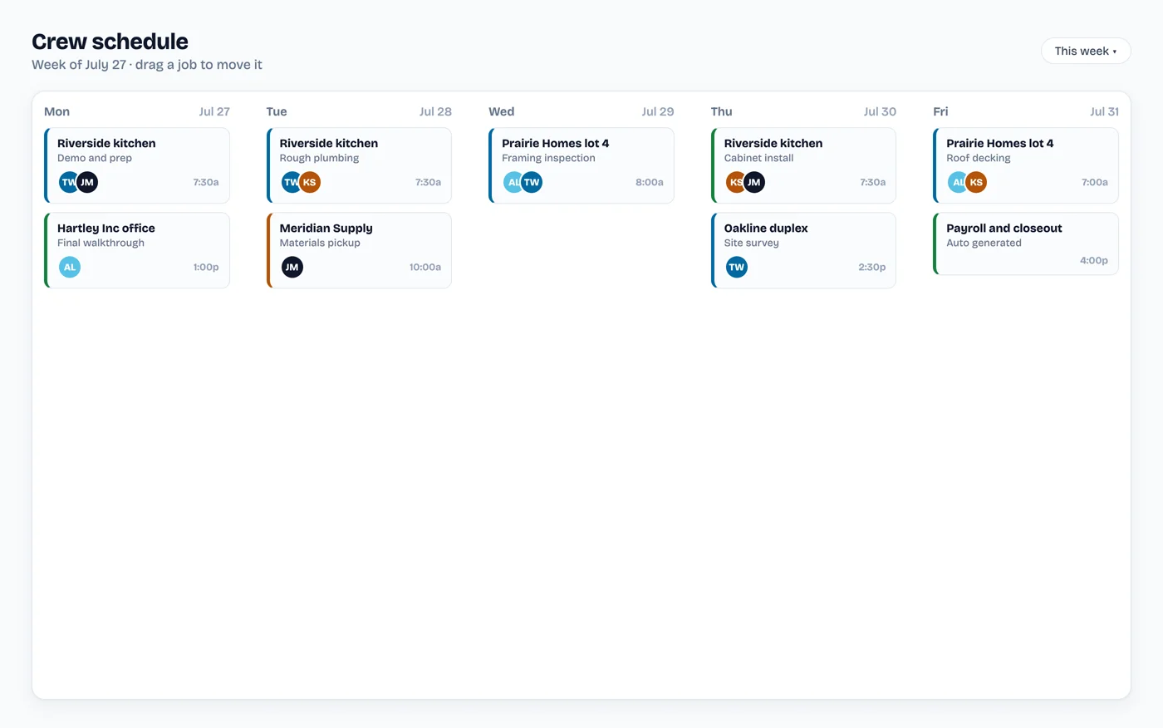Click the 7:00a time on Roof decking
The width and height of the screenshot is (1163, 728).
pos(1094,182)
